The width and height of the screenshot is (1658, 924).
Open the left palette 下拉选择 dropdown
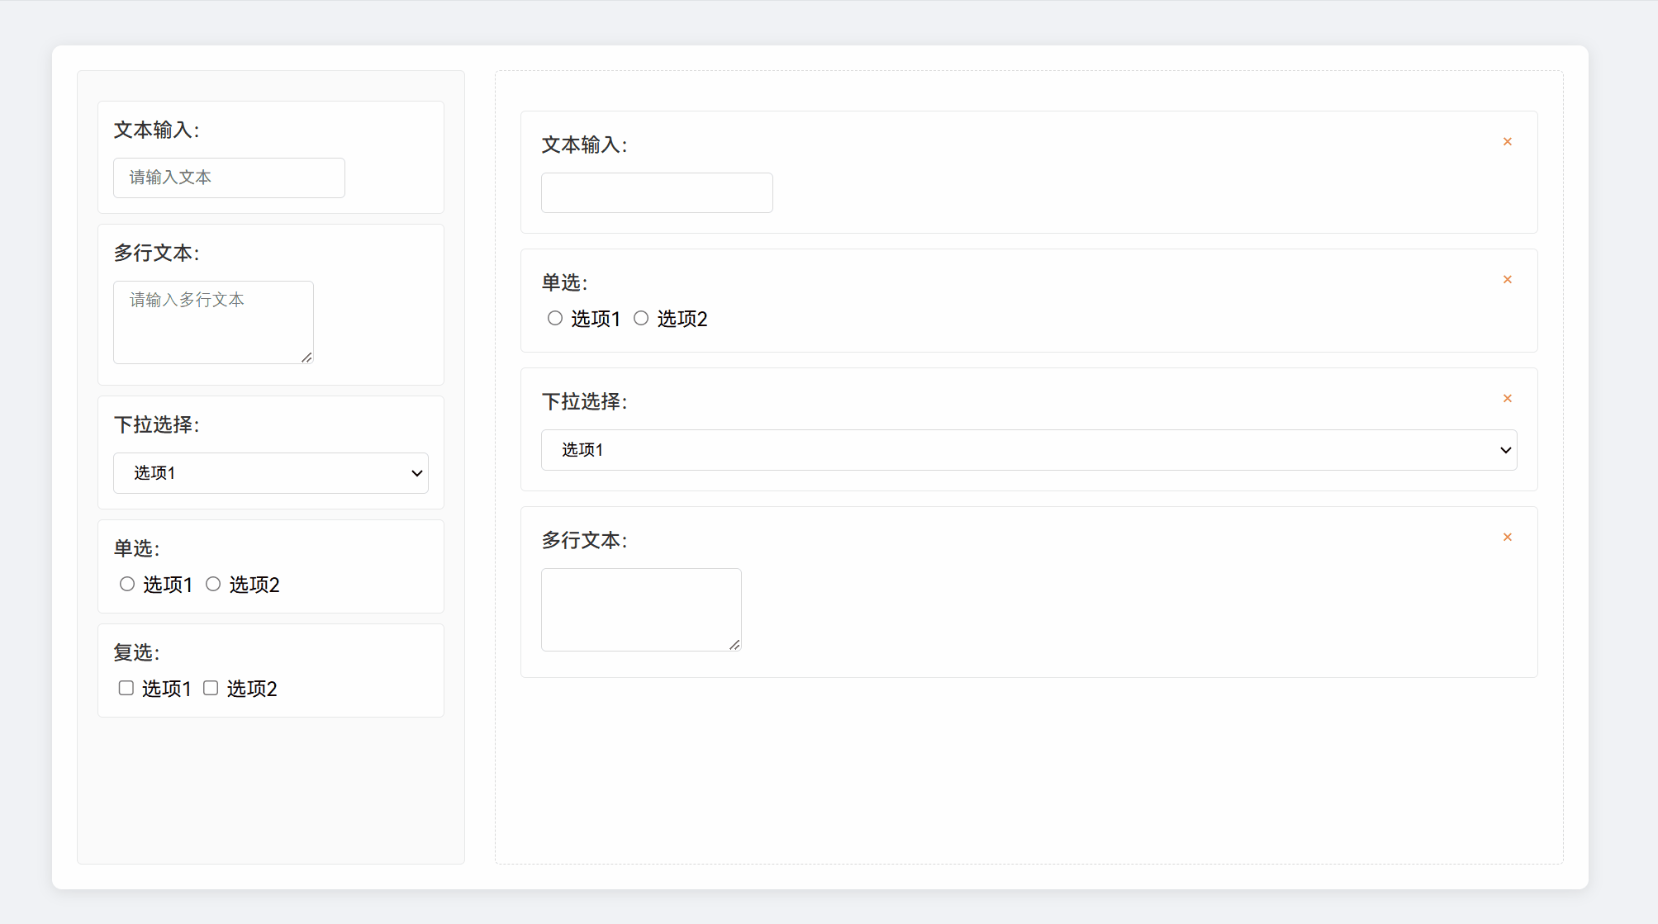[x=270, y=473]
